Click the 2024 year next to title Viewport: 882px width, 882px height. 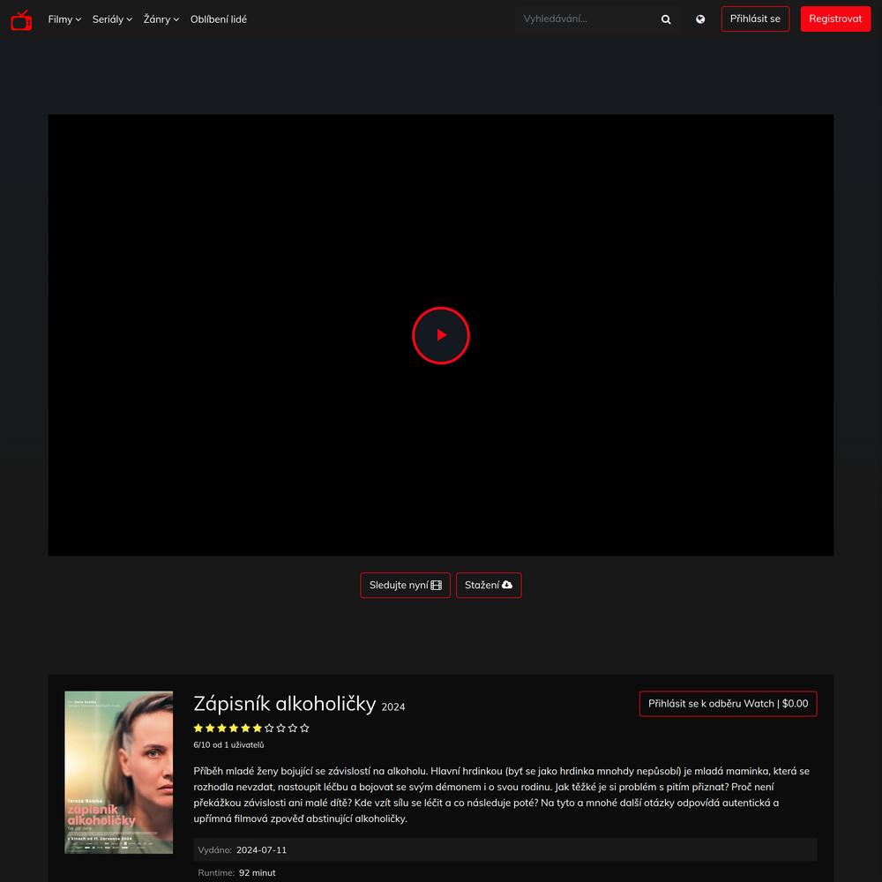393,707
